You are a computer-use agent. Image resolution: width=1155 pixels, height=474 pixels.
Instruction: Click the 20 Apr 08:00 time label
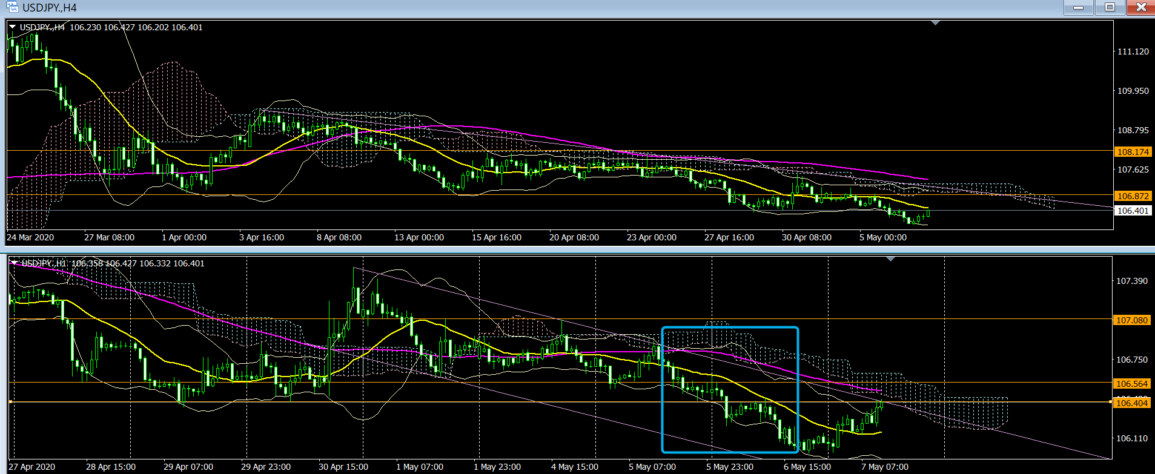(574, 237)
